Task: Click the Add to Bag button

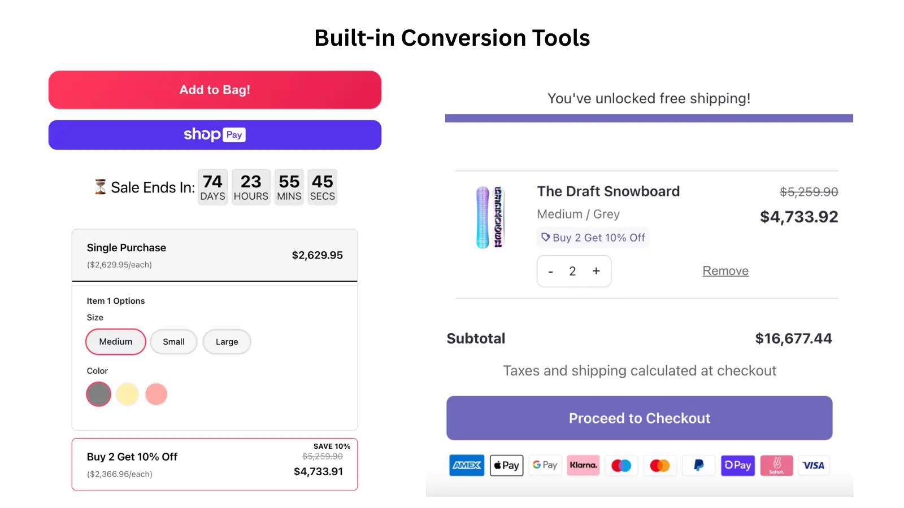Action: pyautogui.click(x=215, y=90)
